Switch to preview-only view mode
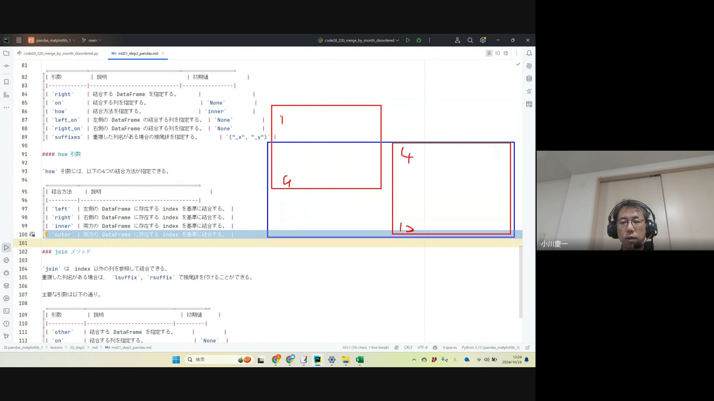The width and height of the screenshot is (714, 401). (x=506, y=53)
